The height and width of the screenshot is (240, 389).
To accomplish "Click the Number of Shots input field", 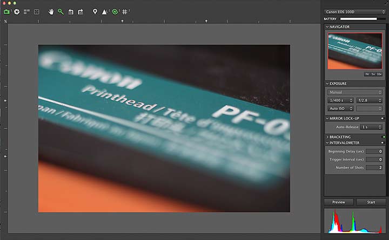I will point(374,168).
